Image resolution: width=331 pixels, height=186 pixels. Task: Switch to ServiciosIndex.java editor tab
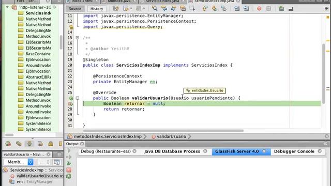(x=162, y=1)
